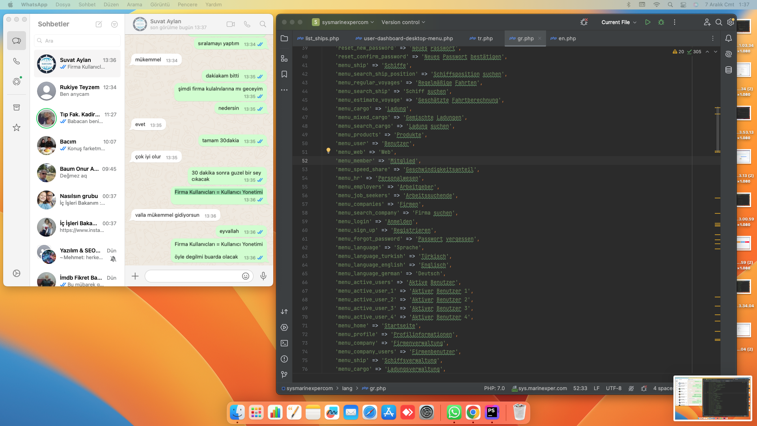Screen dimensions: 757x426
Task: Open Current File run configuration dropdown
Action: (x=619, y=22)
